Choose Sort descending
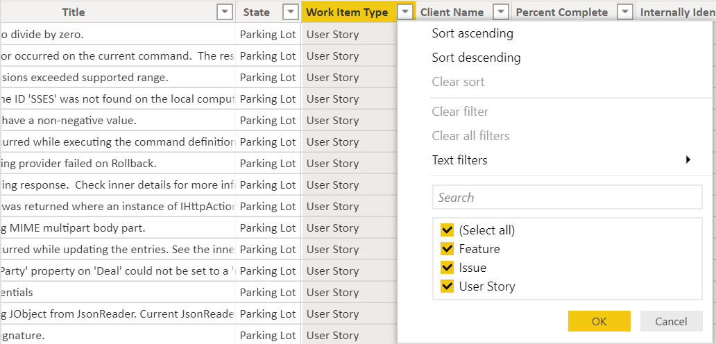This screenshot has height=344, width=716. coord(476,58)
